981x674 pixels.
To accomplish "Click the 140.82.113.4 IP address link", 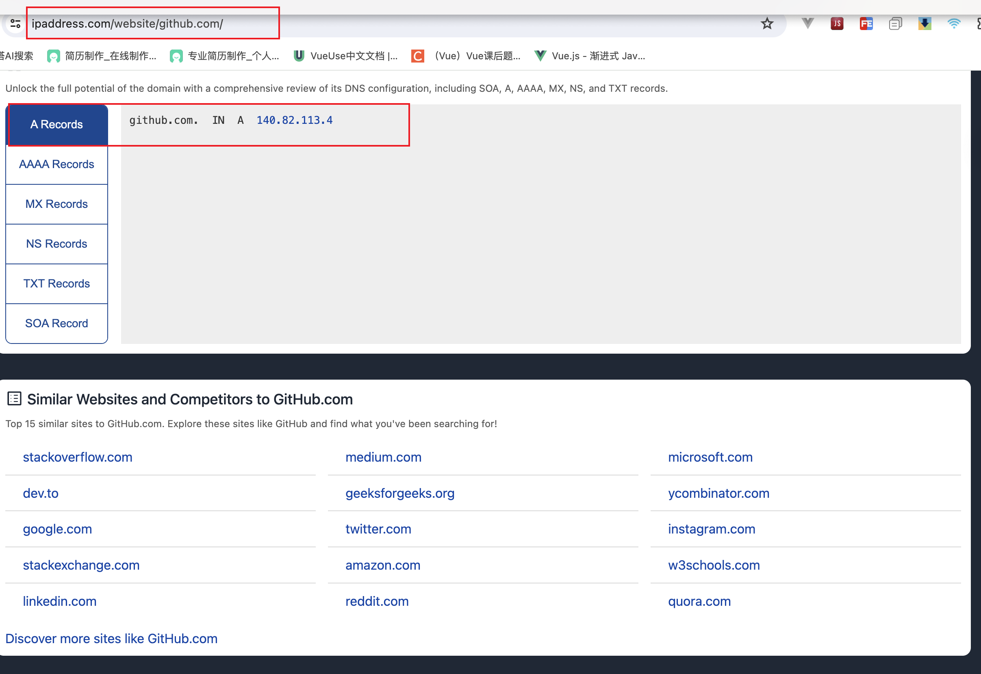I will tap(294, 120).
